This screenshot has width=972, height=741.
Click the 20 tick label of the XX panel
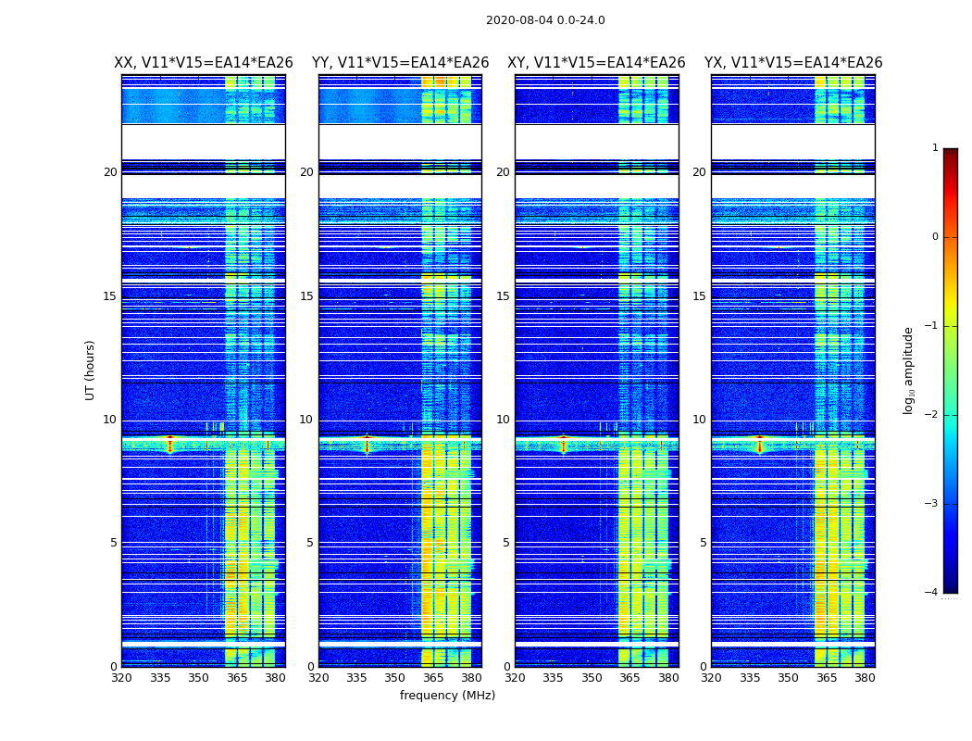coord(110,171)
